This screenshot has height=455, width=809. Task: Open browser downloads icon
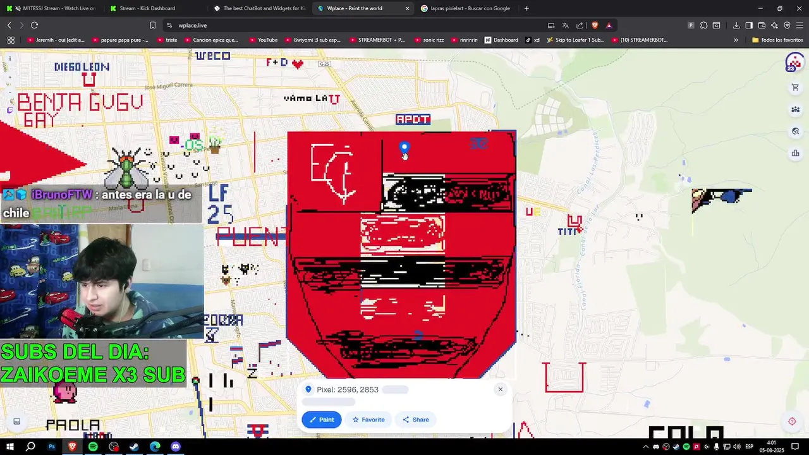736,25
